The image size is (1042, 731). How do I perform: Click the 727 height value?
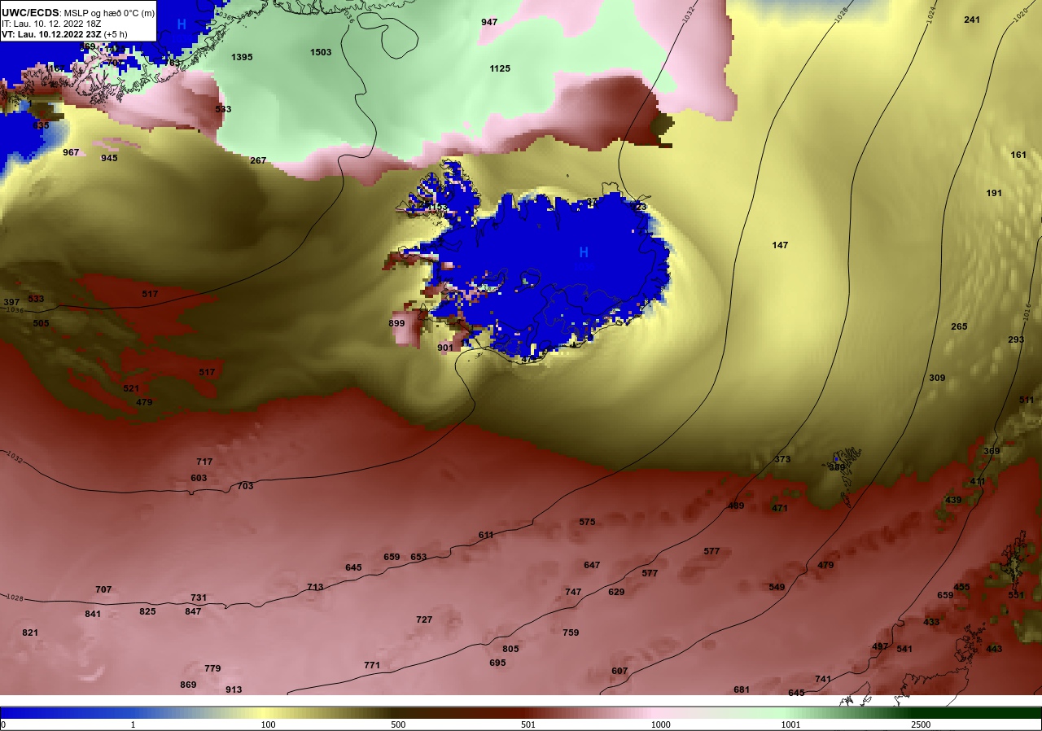424,619
